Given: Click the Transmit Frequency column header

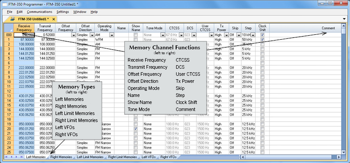Looking at the screenshot, I should click(x=45, y=28).
